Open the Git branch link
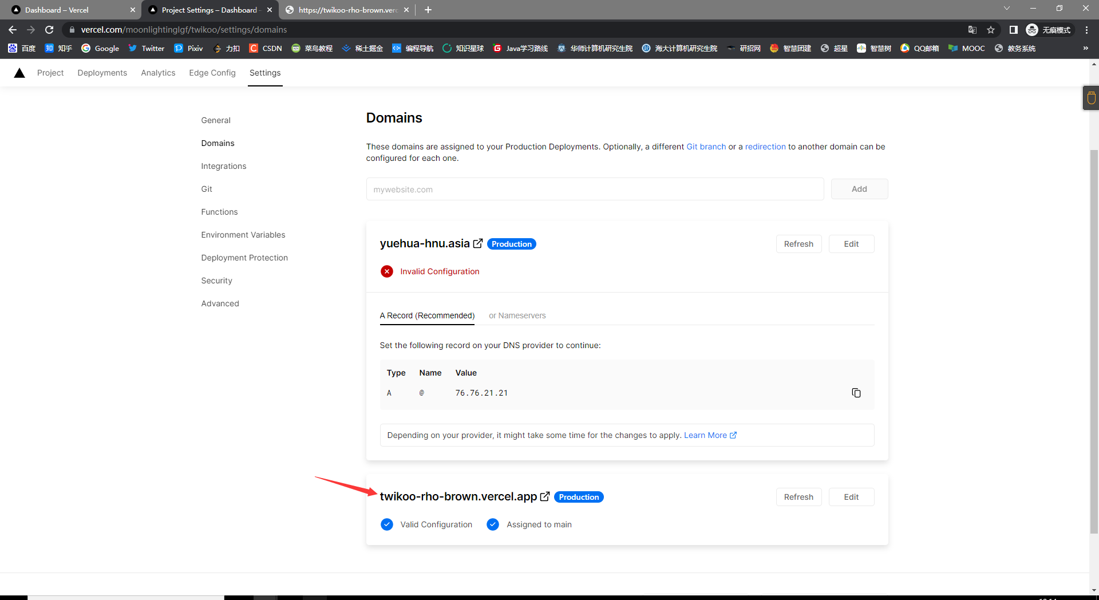Image resolution: width=1099 pixels, height=600 pixels. [x=706, y=147]
